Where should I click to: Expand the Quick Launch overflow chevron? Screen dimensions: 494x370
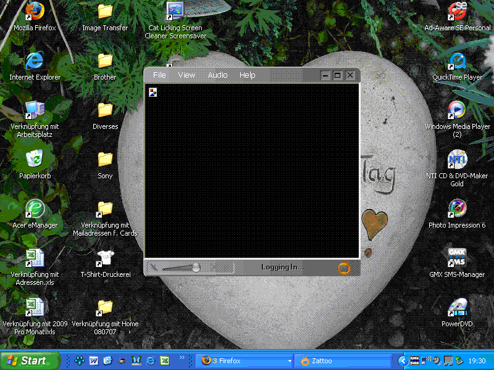[x=182, y=358]
